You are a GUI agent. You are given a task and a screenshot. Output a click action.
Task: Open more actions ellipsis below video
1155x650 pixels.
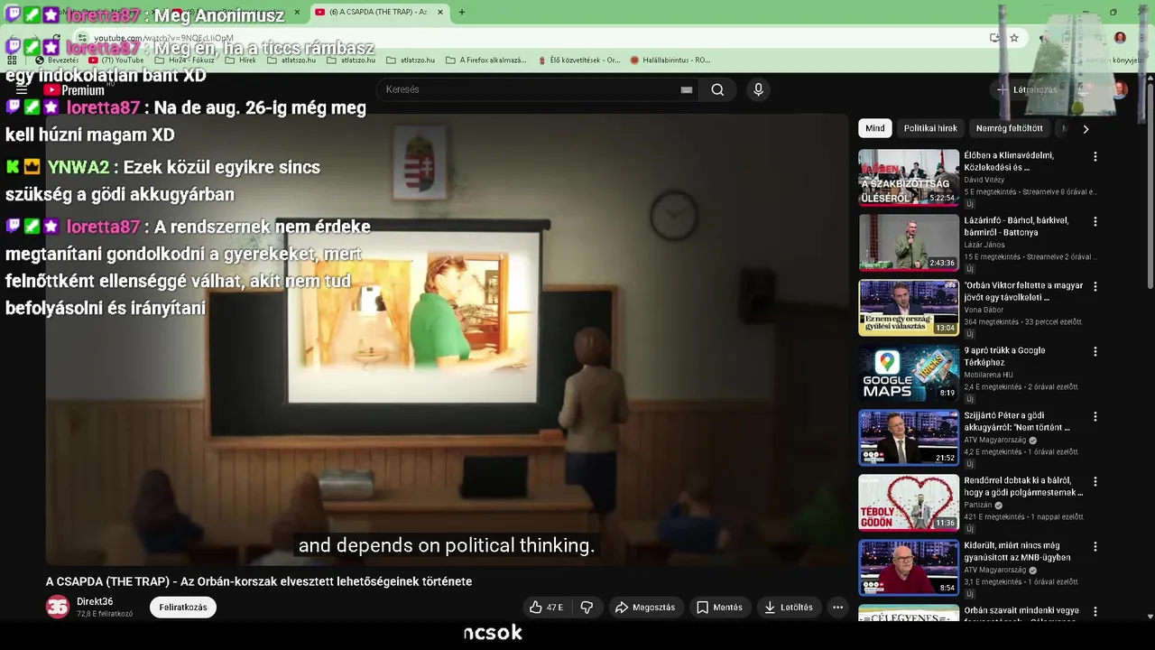click(x=837, y=608)
